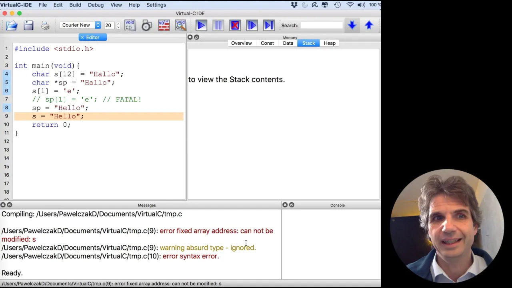The image size is (512, 288).
Task: Click the step-over debug button
Action: [269, 25]
